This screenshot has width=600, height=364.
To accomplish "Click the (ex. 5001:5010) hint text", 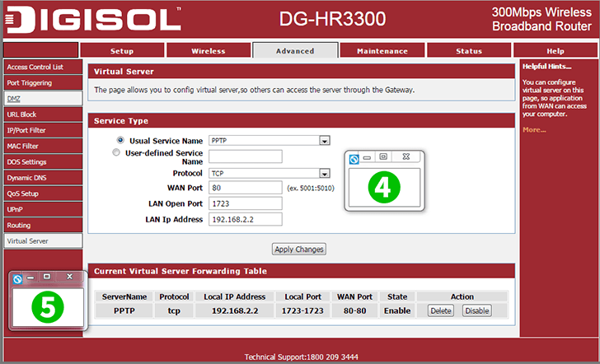I will [x=311, y=188].
